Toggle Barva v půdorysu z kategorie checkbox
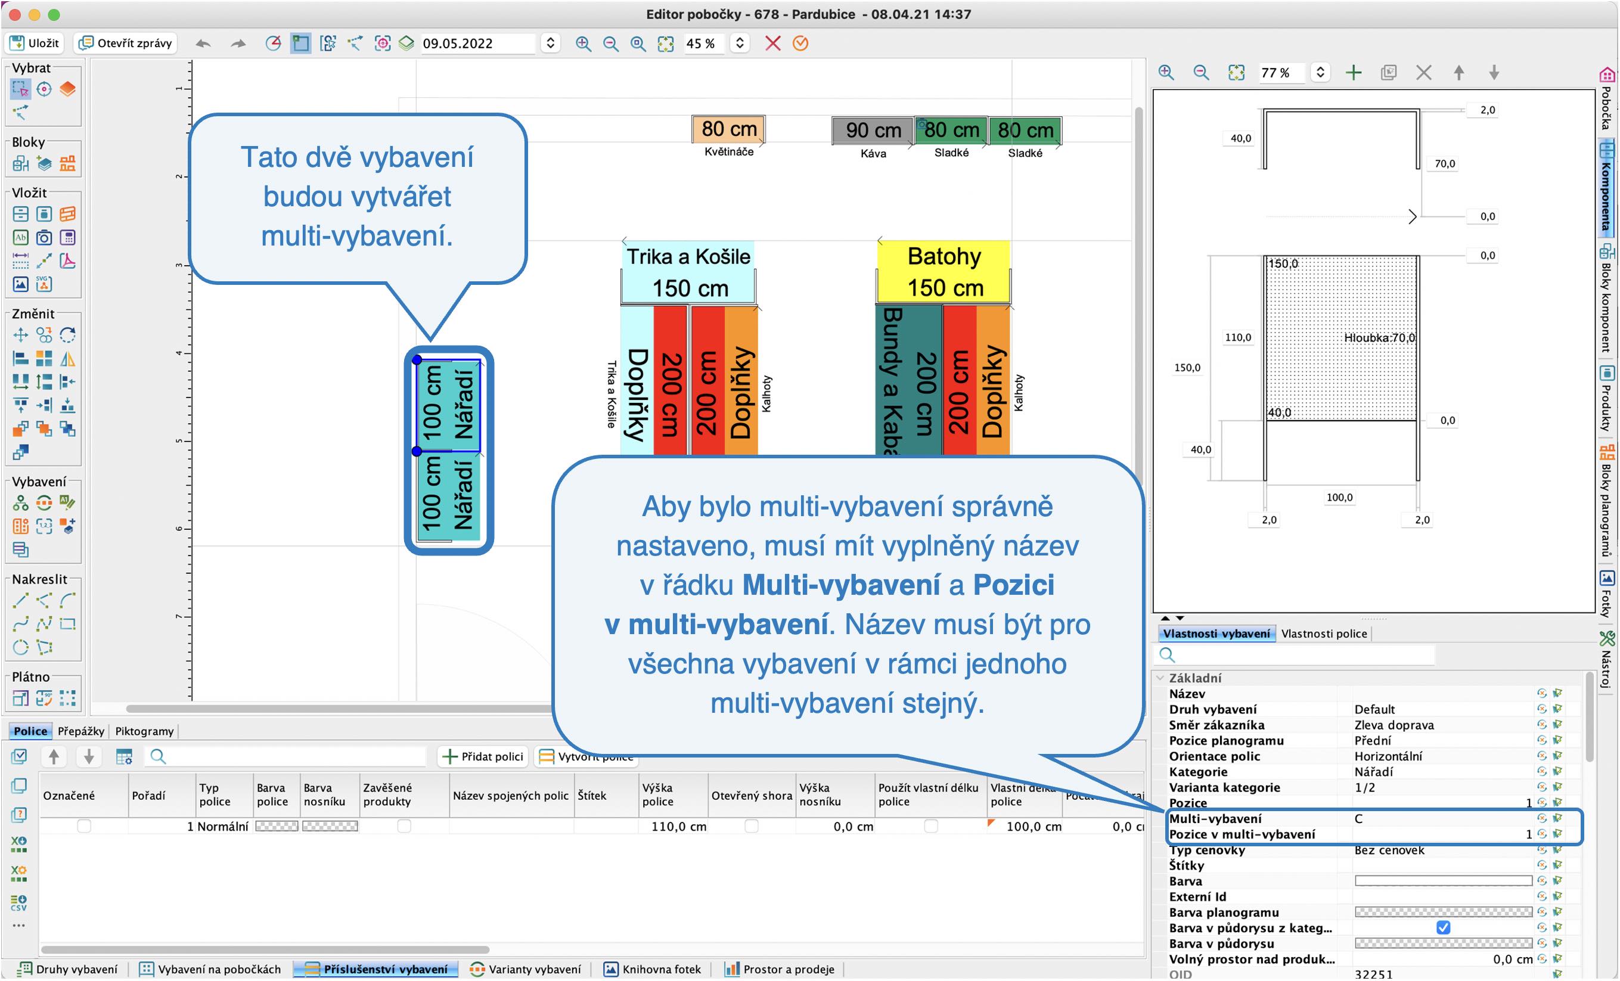The width and height of the screenshot is (1620, 981). pyautogui.click(x=1443, y=928)
